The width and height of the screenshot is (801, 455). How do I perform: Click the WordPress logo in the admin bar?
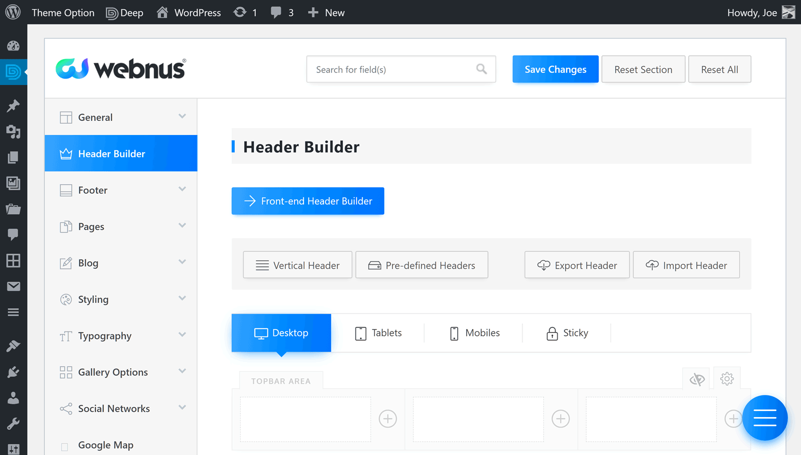tap(13, 12)
